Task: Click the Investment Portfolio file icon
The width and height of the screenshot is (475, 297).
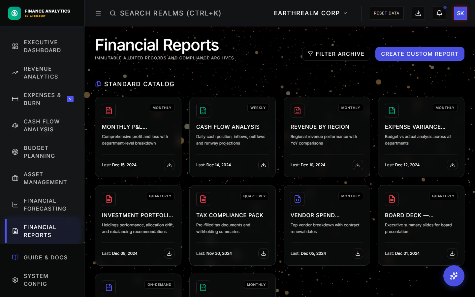Action: (x=109, y=199)
